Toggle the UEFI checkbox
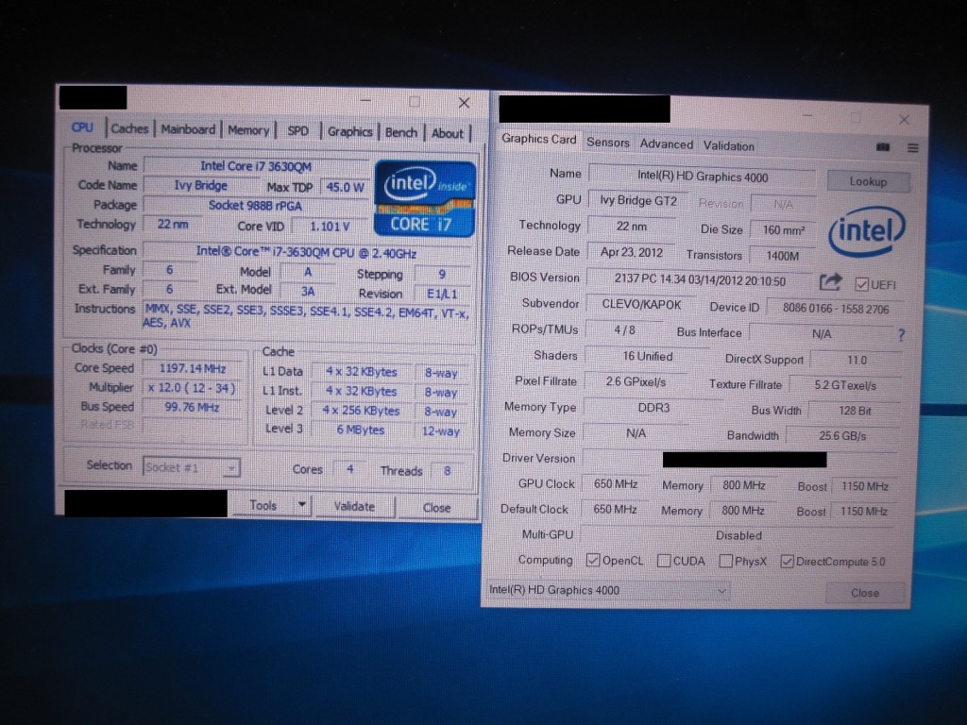Viewport: 967px width, 725px height. point(861,284)
